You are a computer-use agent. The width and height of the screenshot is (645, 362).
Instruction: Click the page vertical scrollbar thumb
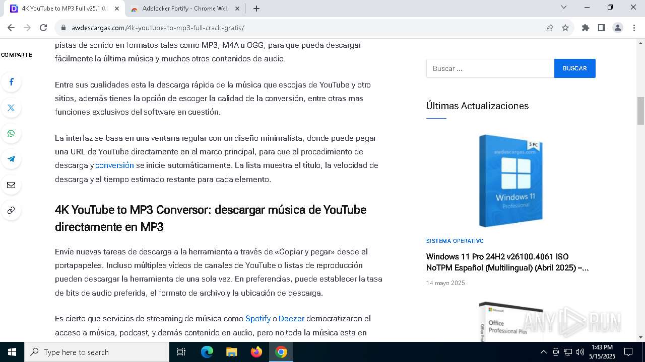pyautogui.click(x=640, y=111)
